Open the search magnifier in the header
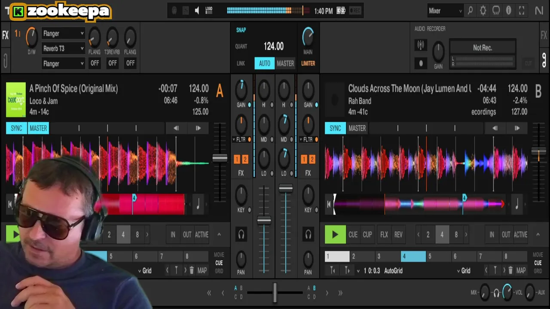550x309 pixels. click(x=470, y=11)
